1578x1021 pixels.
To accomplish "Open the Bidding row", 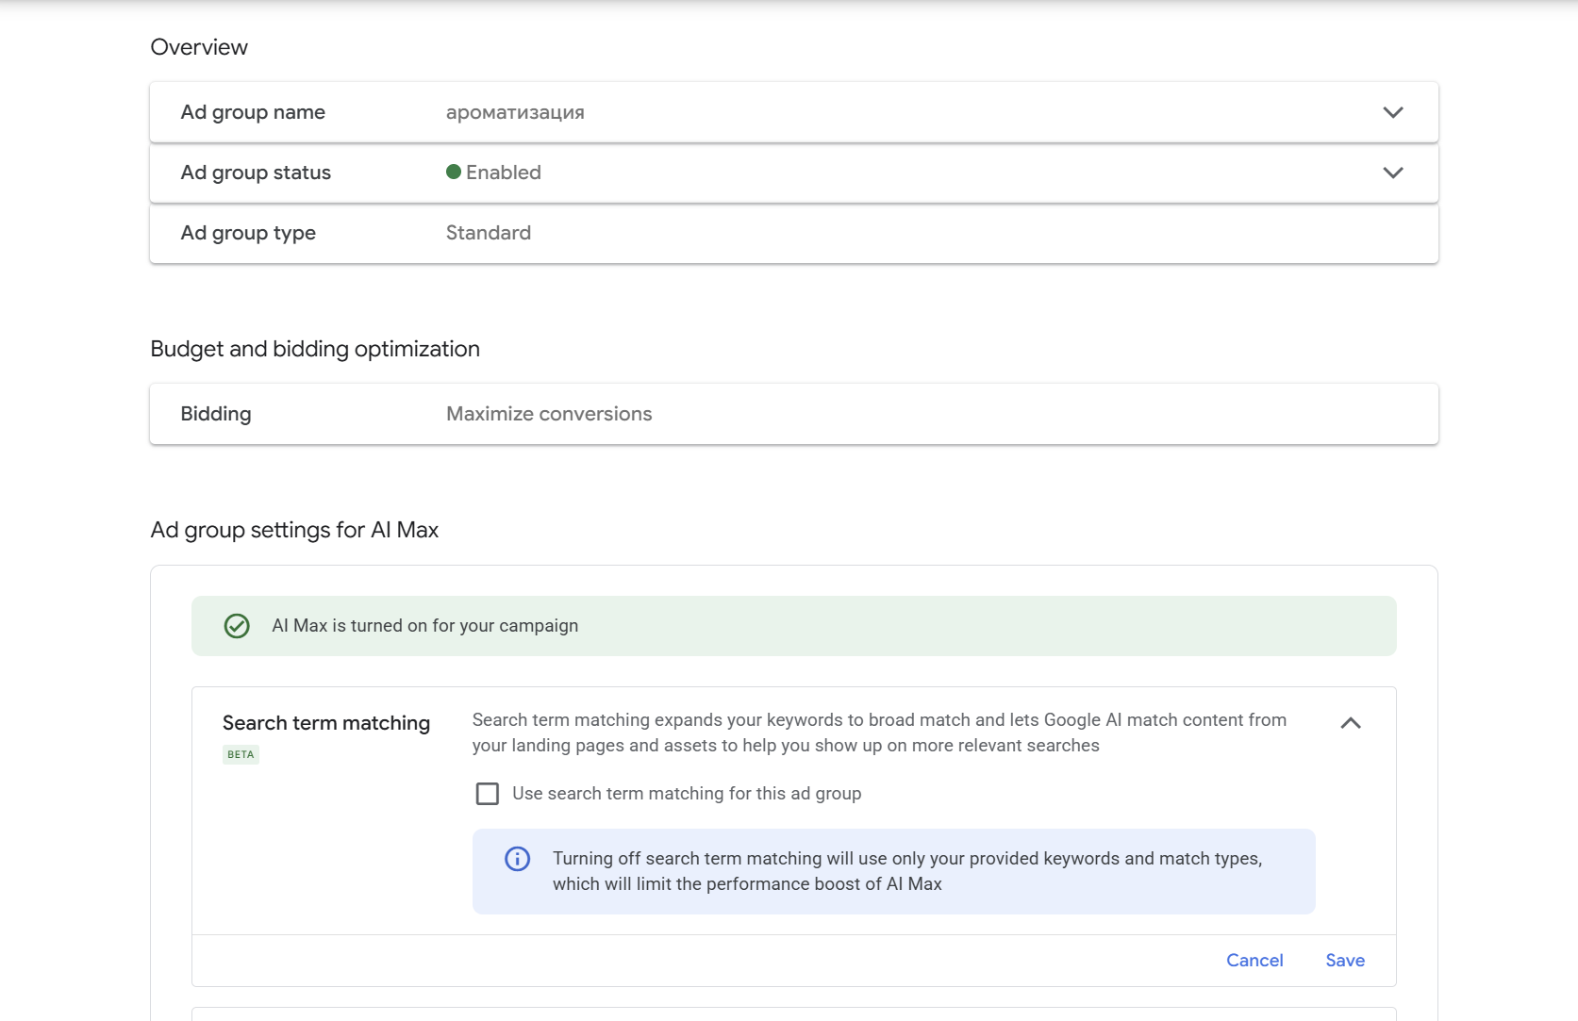I will [792, 414].
